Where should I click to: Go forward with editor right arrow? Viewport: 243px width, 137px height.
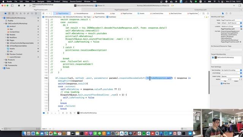49,14
